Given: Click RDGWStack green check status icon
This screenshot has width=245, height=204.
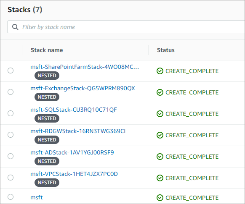Looking at the screenshot, I should tap(160, 135).
